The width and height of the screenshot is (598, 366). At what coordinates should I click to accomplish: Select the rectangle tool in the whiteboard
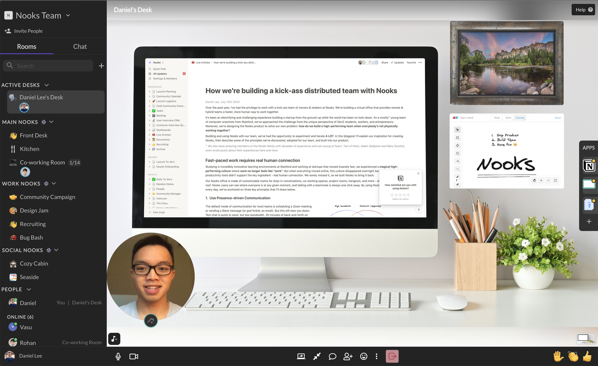click(x=457, y=138)
